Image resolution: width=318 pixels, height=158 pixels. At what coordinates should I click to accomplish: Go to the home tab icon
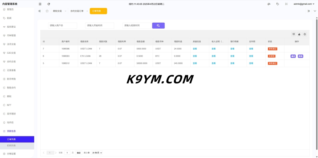pos(47,11)
